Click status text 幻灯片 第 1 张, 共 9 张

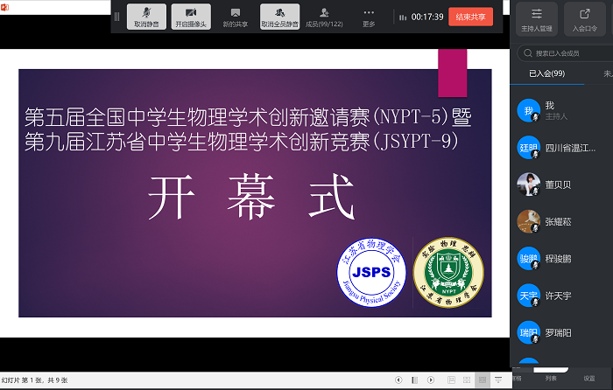(x=34, y=380)
